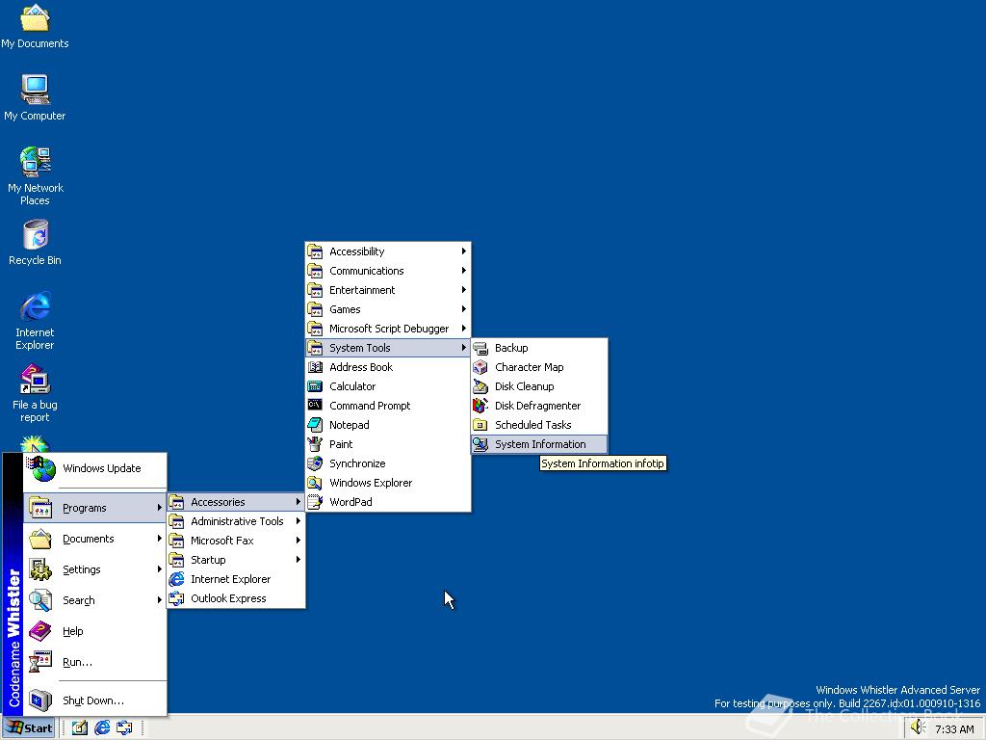Click the Windows Update globe icon
The image size is (986, 740).
click(x=42, y=469)
